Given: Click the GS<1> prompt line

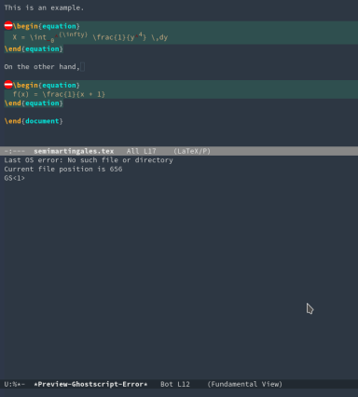Looking at the screenshot, I should tap(14, 178).
